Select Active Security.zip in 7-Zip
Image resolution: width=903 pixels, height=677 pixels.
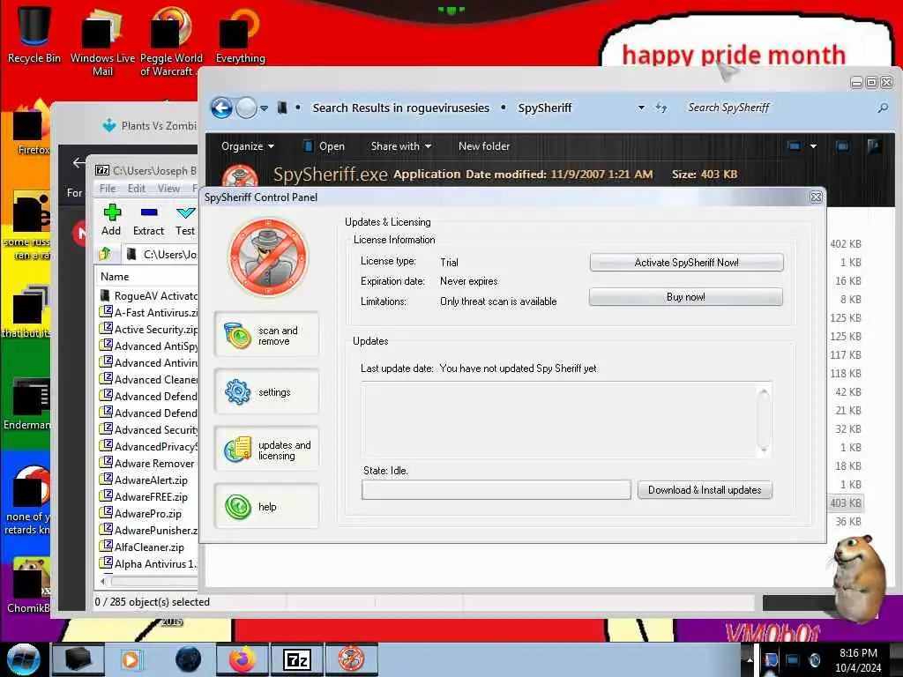[148, 330]
